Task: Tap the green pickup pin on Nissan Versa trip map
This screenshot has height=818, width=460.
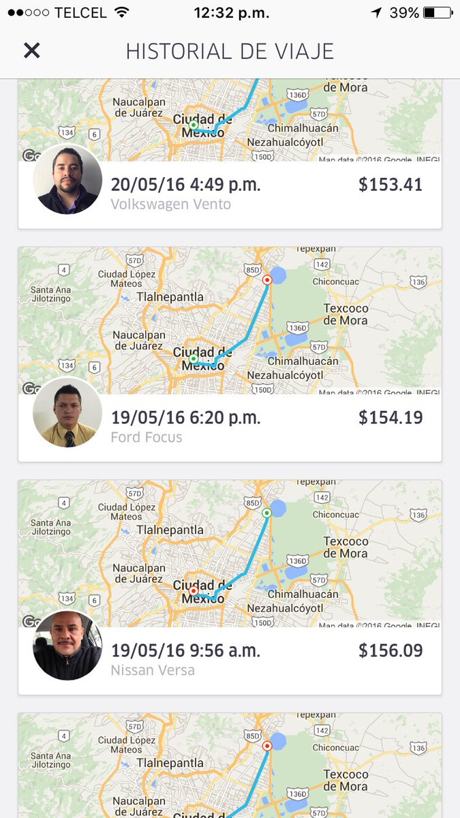Action: (267, 513)
